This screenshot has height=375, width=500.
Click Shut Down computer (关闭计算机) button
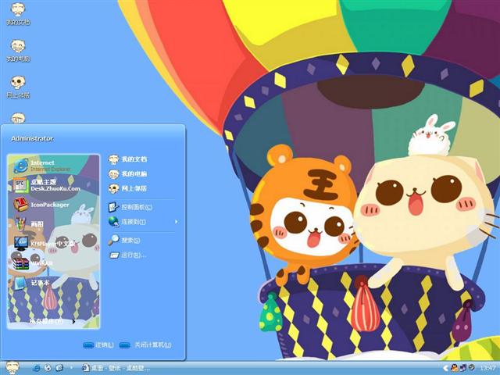[145, 345]
